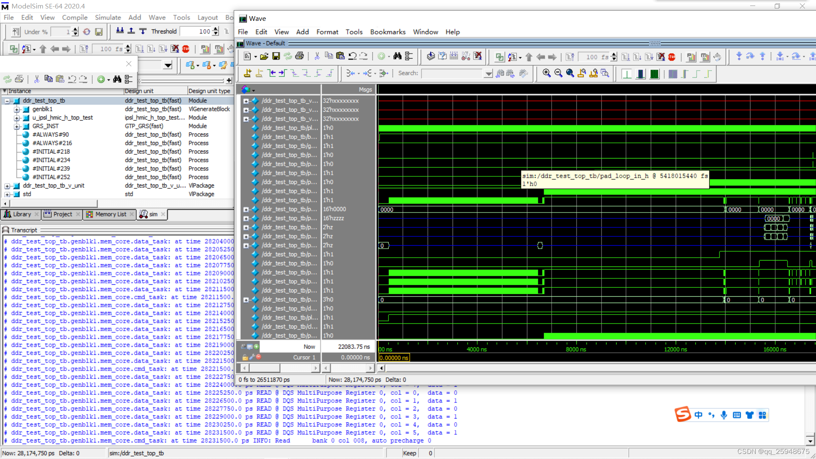The width and height of the screenshot is (816, 459).
Task: Print the waveform using the printer icon
Action: pos(300,56)
